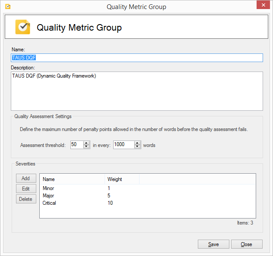Increase the Assessment threshold with up arrow
273x256 pixels.
point(86,143)
